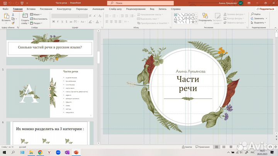Switch to the Animation (Анимация) tab

tap(98, 9)
